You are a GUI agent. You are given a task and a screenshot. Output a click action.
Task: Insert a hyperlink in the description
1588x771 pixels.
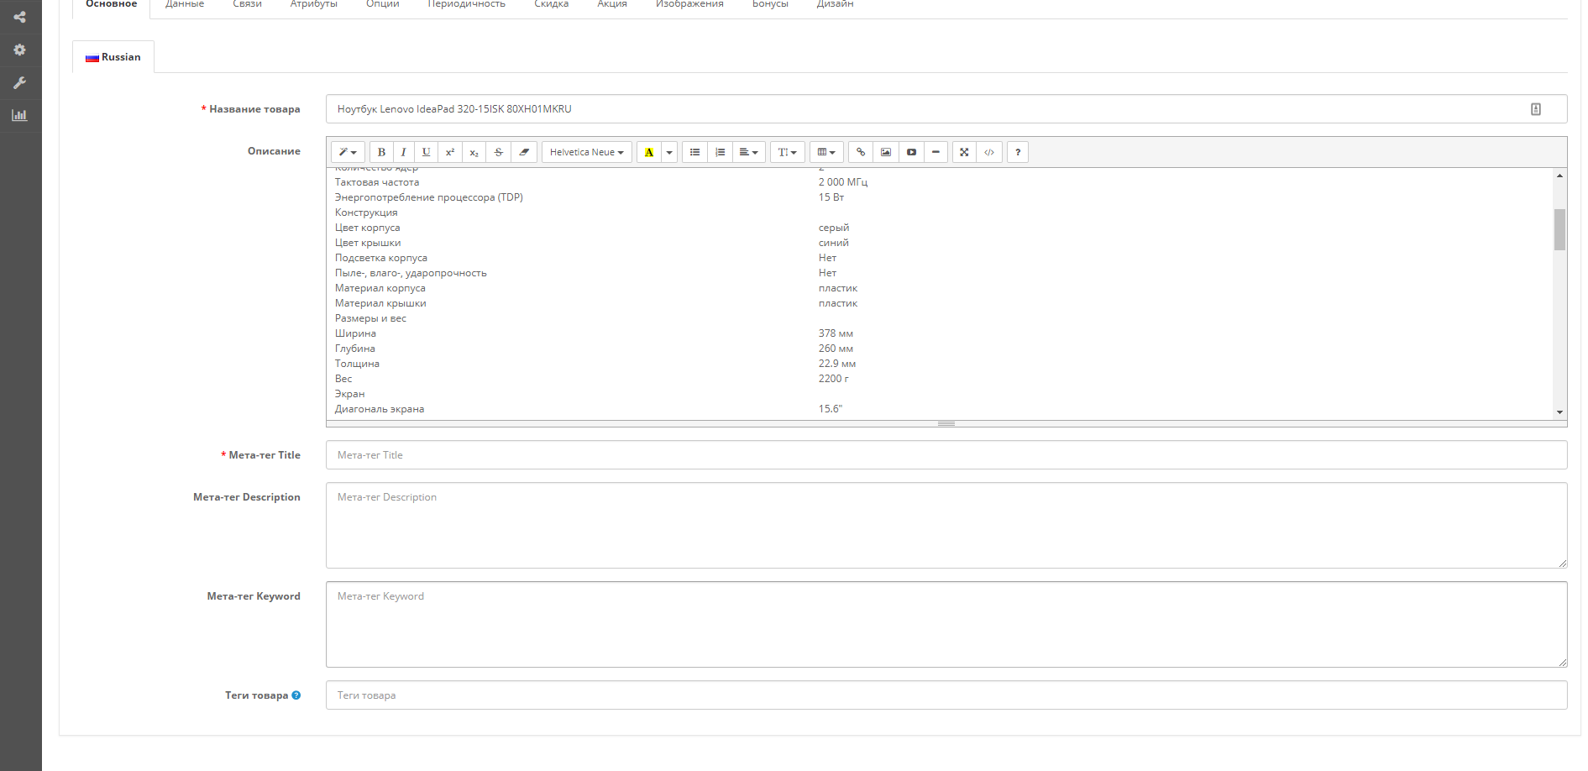861,152
